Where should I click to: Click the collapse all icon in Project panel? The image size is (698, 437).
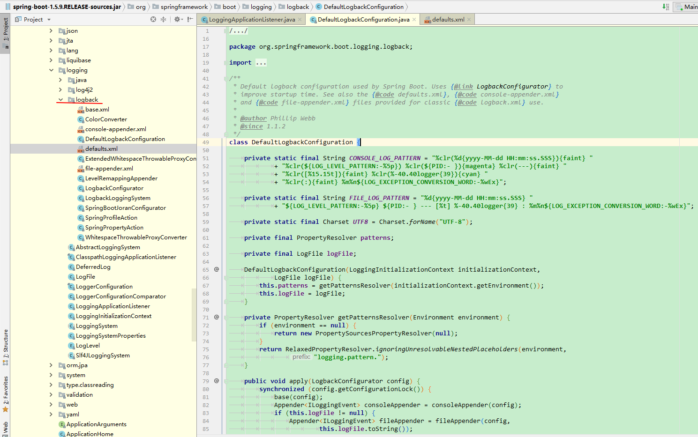pyautogui.click(x=163, y=19)
